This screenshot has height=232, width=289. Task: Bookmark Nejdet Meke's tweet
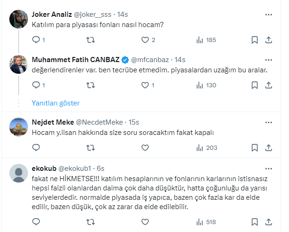click(x=255, y=148)
